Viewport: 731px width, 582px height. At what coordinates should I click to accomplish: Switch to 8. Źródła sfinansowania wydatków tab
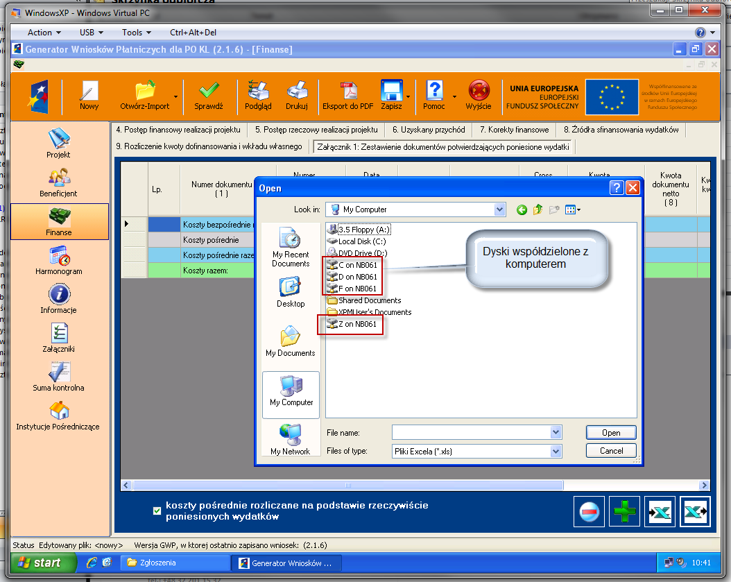pyautogui.click(x=621, y=130)
